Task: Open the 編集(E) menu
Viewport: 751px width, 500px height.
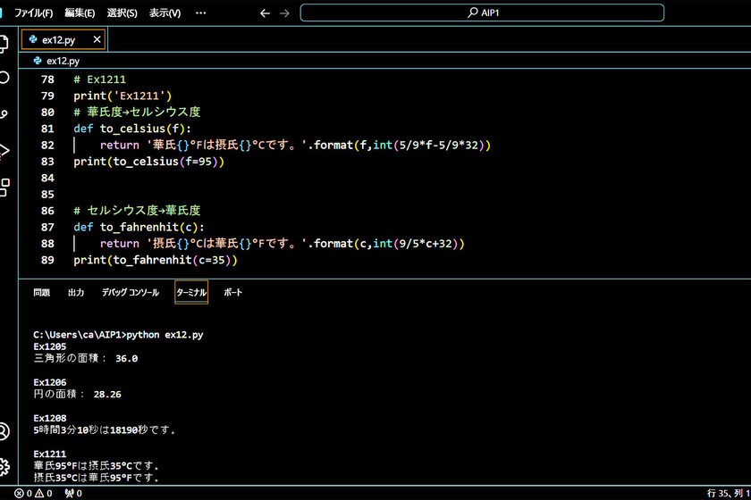Action: (x=80, y=13)
